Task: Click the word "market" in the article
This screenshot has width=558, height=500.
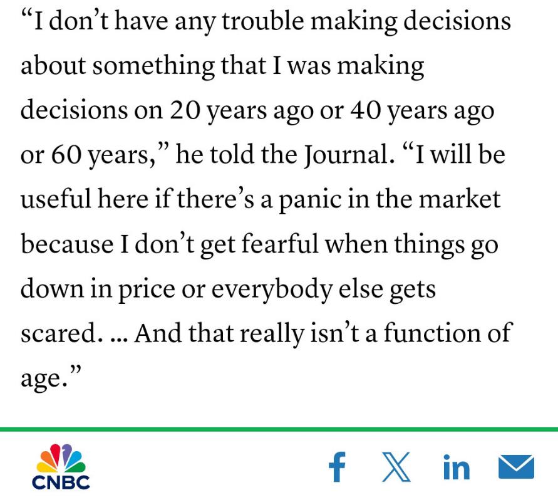Action: click(x=460, y=199)
